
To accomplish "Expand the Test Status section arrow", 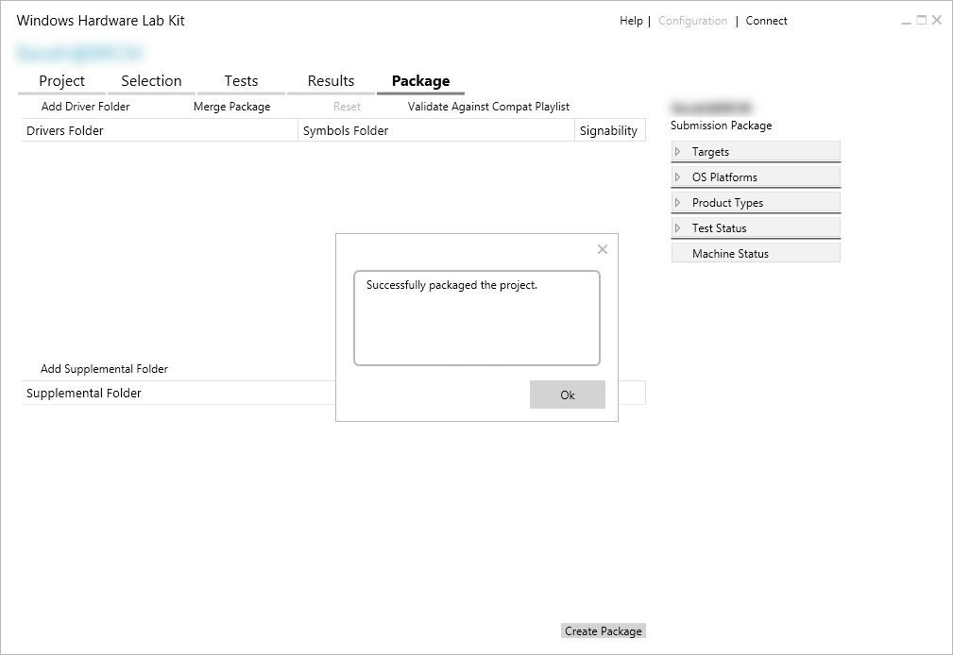I will (677, 227).
